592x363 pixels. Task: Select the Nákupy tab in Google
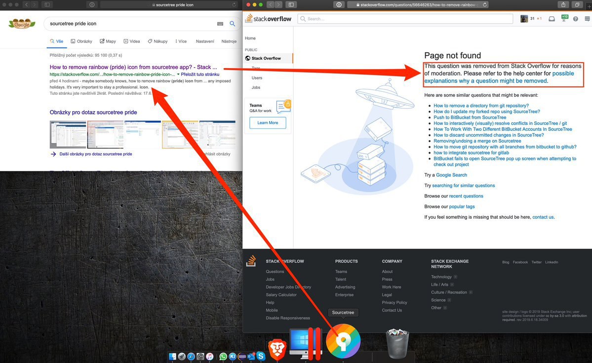[x=158, y=41]
